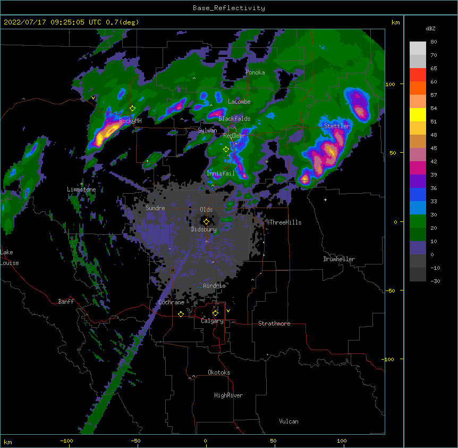Click the Didsbury town label
458x448 pixels.
(x=204, y=229)
